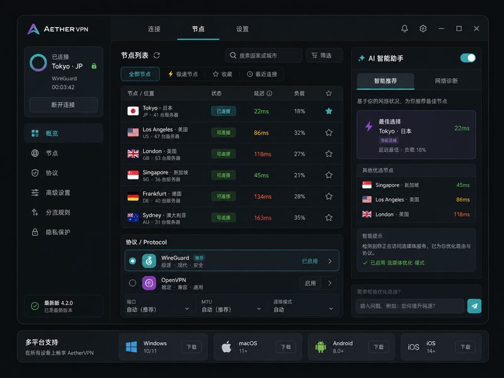Image resolution: width=504 pixels, height=378 pixels.
Task: Favorite the Sydney node
Action: [328, 217]
